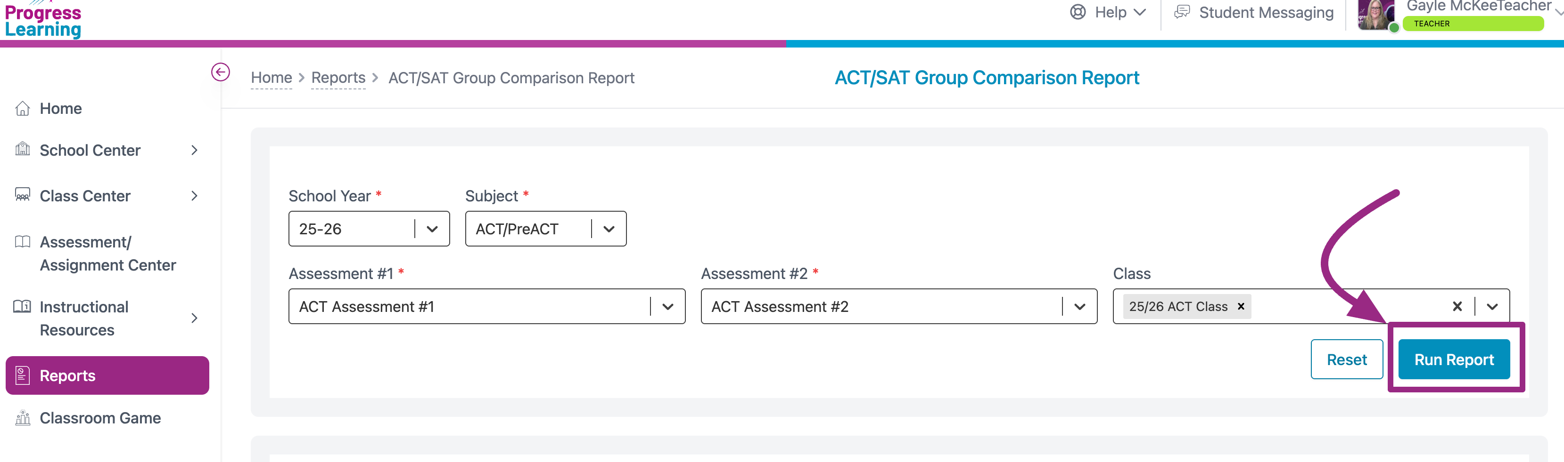Open the Subject dropdown
The width and height of the screenshot is (1564, 462).
point(609,229)
